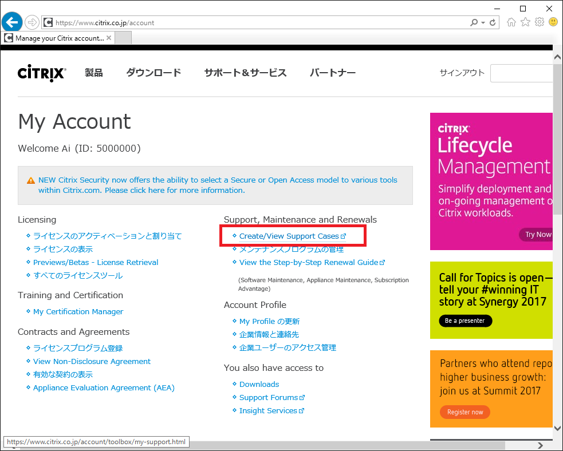Click the Create/View Support Cases link
The image size is (563, 451).
point(289,236)
